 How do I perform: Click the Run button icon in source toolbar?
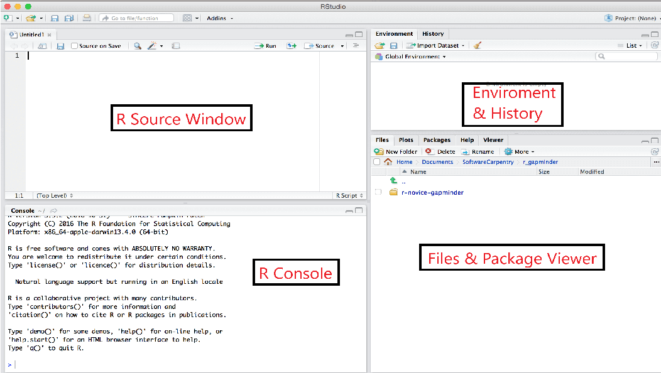pyautogui.click(x=258, y=45)
